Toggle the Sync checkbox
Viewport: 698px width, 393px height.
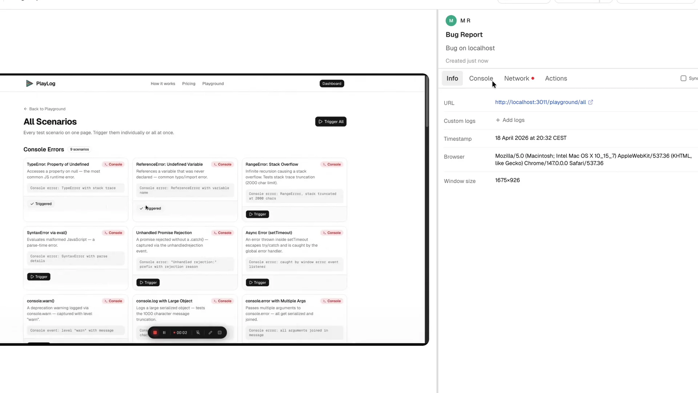(x=683, y=78)
